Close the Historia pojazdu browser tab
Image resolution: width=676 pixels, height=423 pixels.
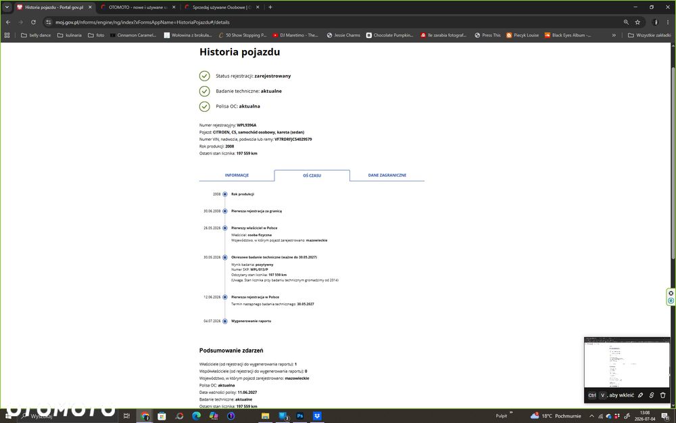click(90, 7)
